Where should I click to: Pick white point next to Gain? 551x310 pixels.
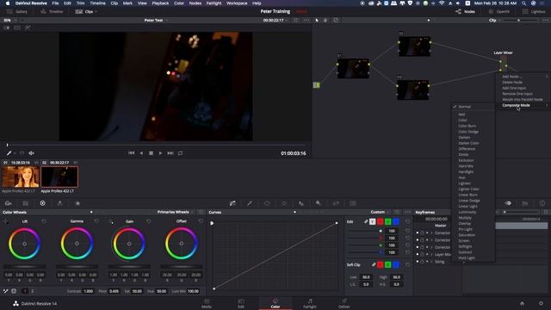[111, 221]
